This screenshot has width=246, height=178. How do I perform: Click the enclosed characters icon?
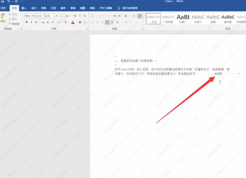pos(85,22)
